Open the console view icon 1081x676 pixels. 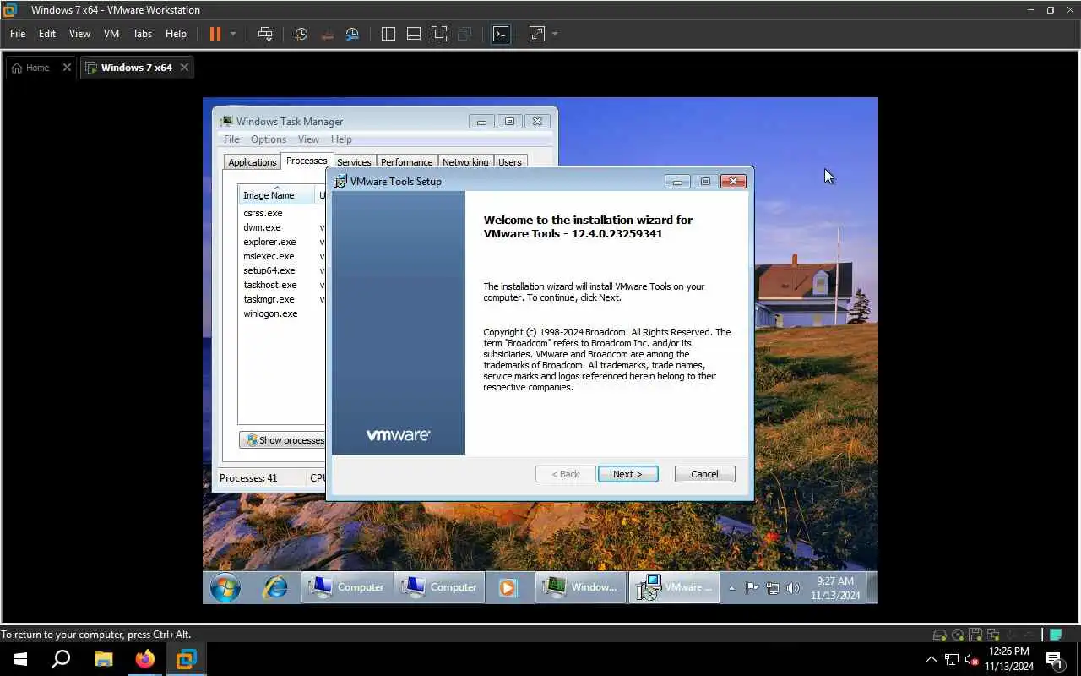(501, 34)
